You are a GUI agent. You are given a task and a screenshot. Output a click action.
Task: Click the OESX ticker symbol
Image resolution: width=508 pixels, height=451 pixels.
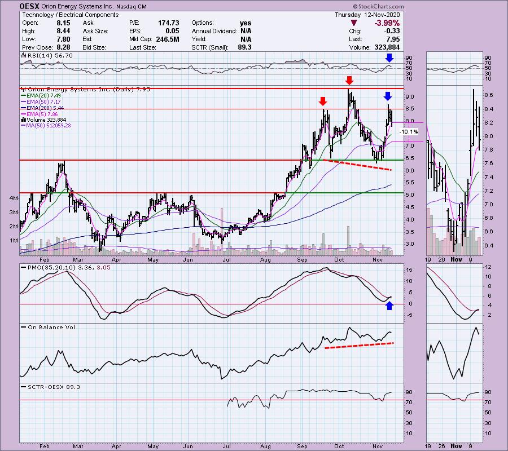click(29, 6)
